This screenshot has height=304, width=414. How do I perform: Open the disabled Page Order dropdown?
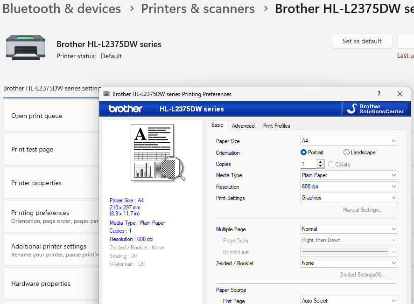pyautogui.click(x=349, y=240)
